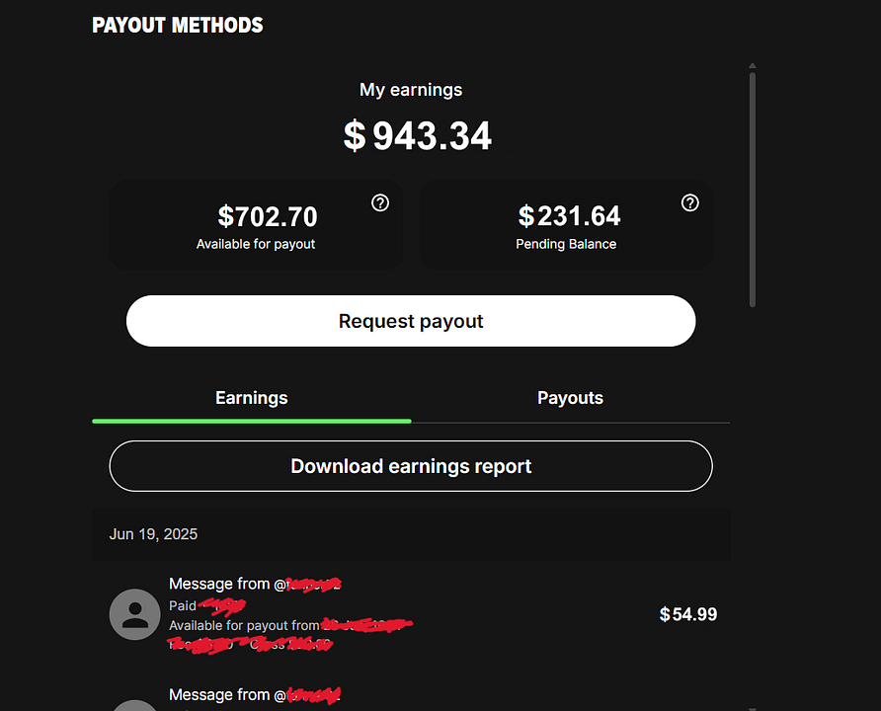Click the scrollbar up arrow
This screenshot has width=881, height=711.
pyautogui.click(x=753, y=66)
